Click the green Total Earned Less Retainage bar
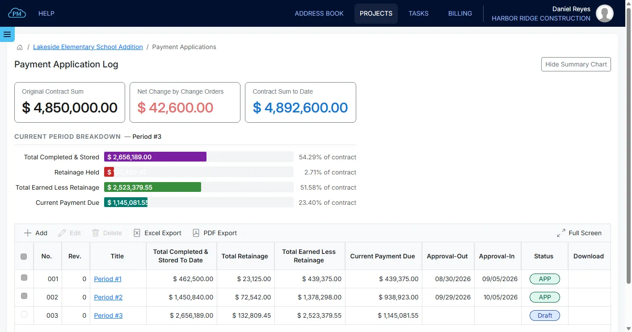 (152, 187)
